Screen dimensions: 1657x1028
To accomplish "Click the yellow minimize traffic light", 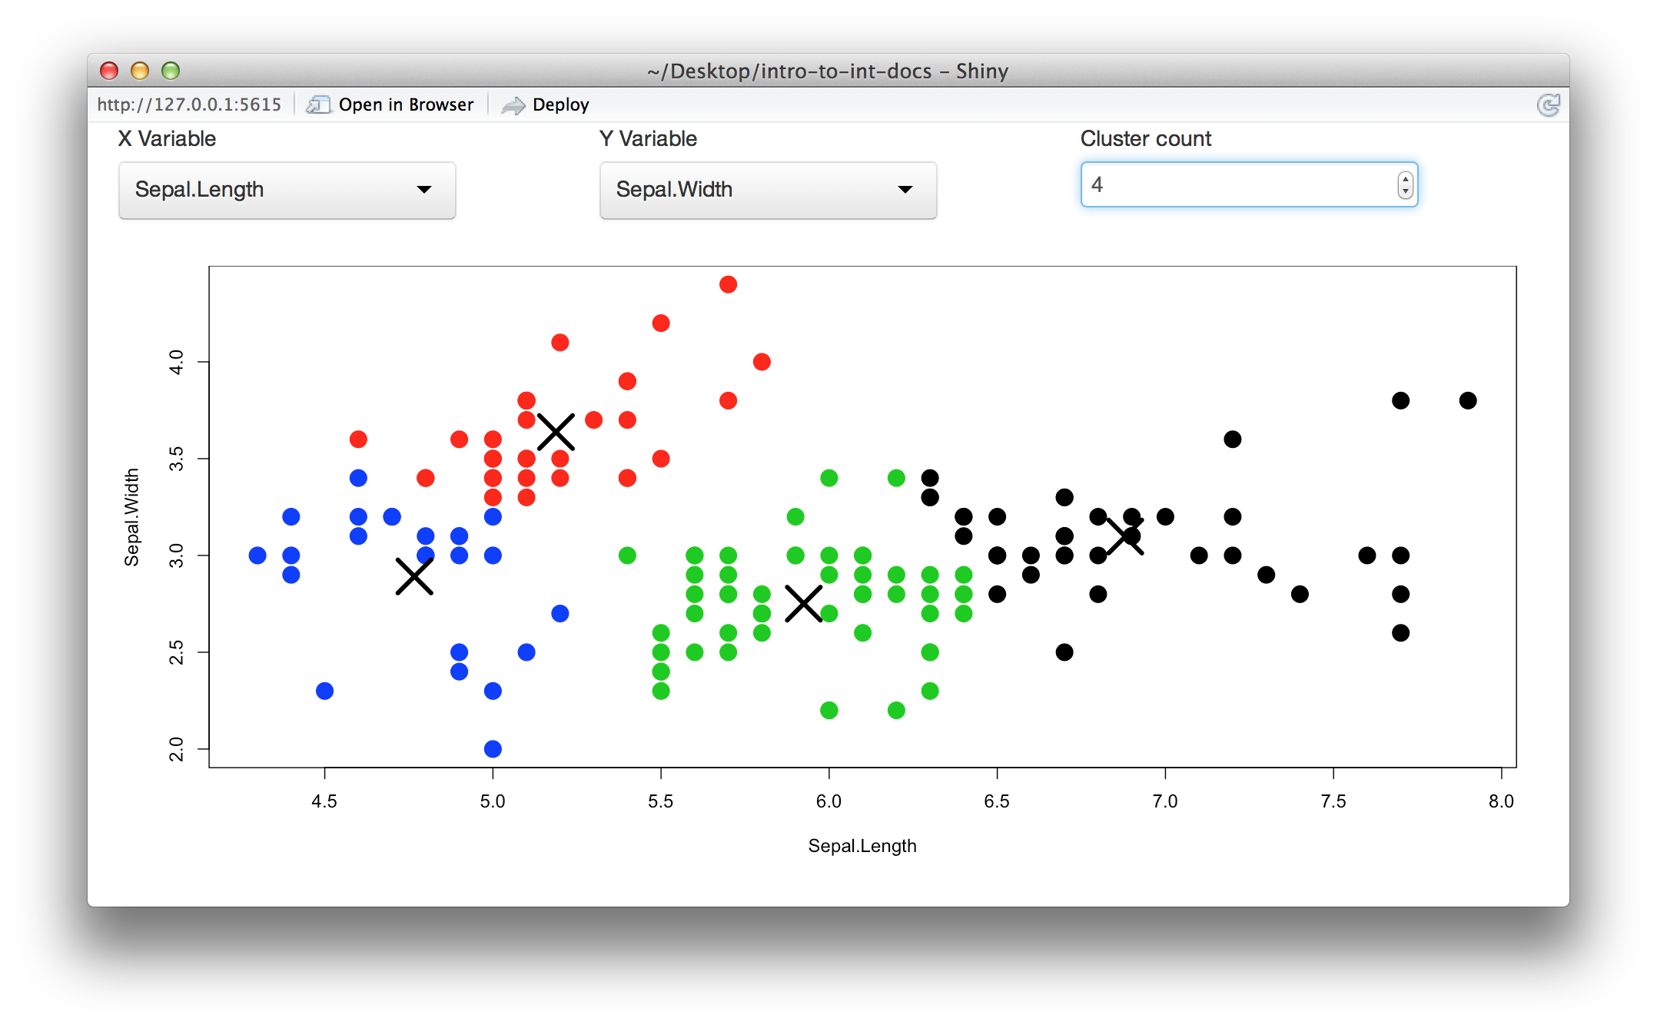I will [140, 71].
